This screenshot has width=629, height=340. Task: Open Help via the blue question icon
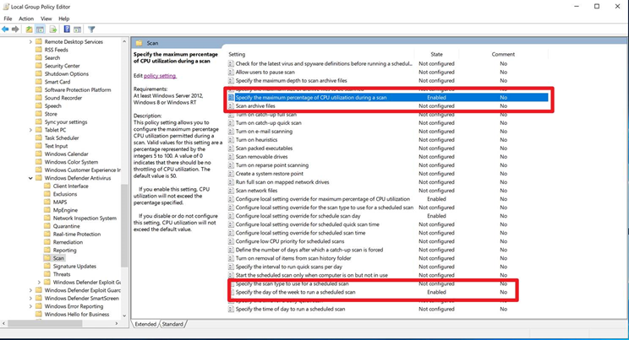tap(67, 30)
